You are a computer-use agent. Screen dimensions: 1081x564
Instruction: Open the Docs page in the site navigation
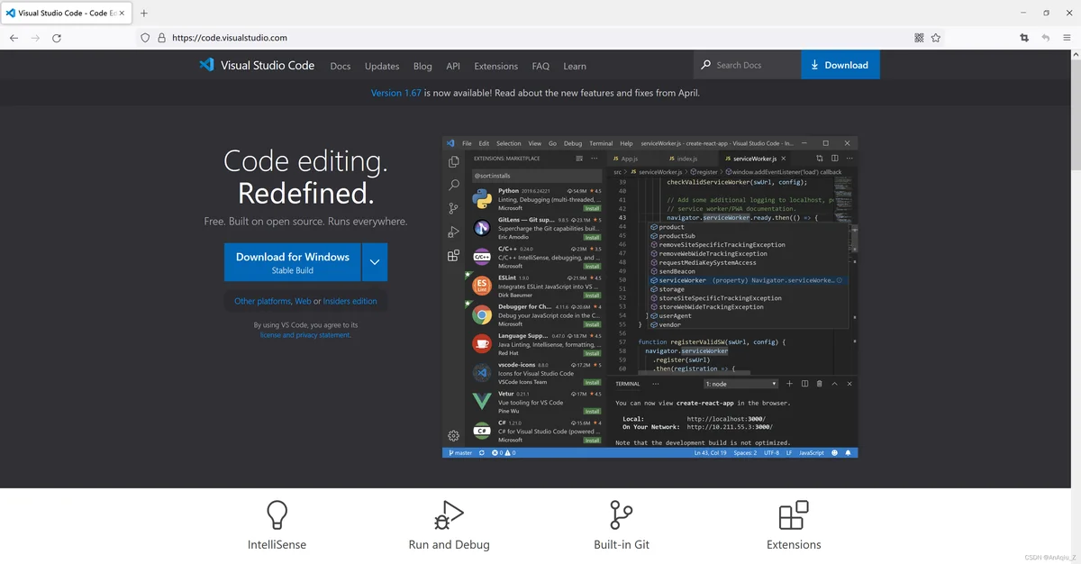click(x=341, y=66)
